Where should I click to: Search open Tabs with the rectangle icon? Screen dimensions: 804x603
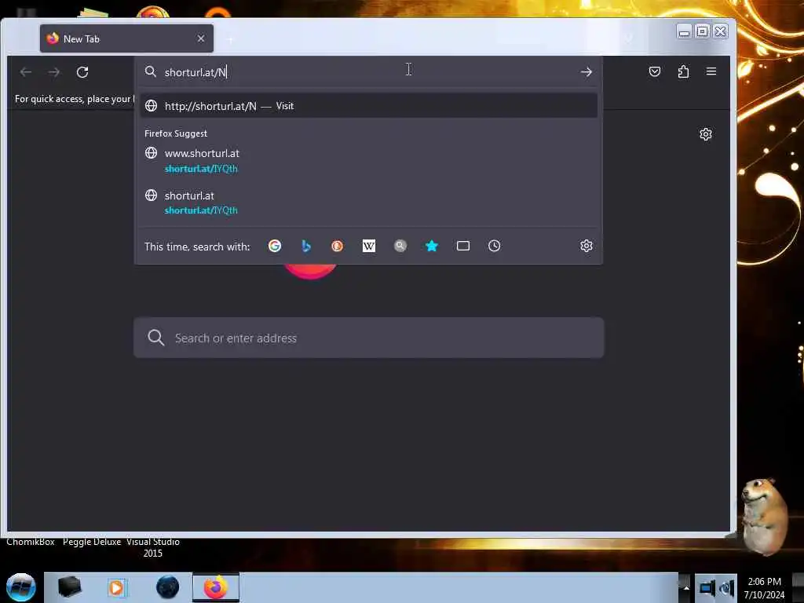(463, 246)
